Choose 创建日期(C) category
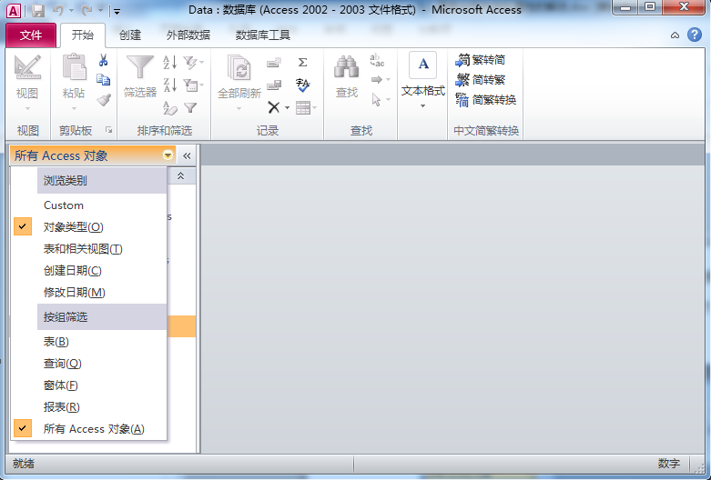Image resolution: width=711 pixels, height=480 pixels. [x=89, y=270]
